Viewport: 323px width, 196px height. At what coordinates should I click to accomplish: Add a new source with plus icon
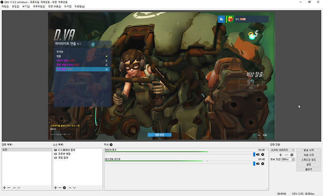click(56, 188)
